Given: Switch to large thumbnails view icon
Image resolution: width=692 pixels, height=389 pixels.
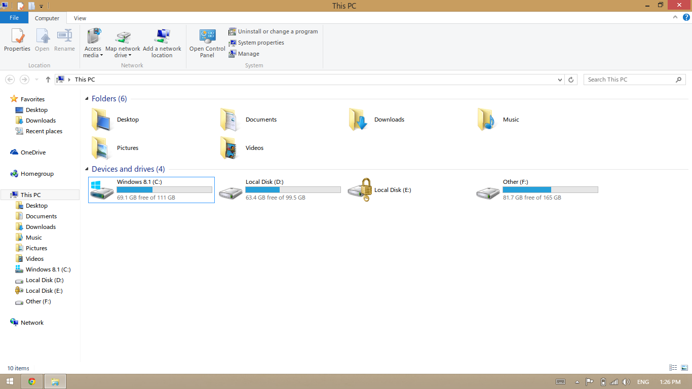Looking at the screenshot, I should (x=684, y=368).
